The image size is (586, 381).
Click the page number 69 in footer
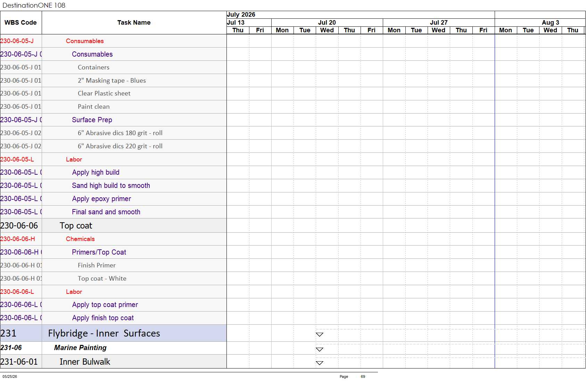pos(363,376)
